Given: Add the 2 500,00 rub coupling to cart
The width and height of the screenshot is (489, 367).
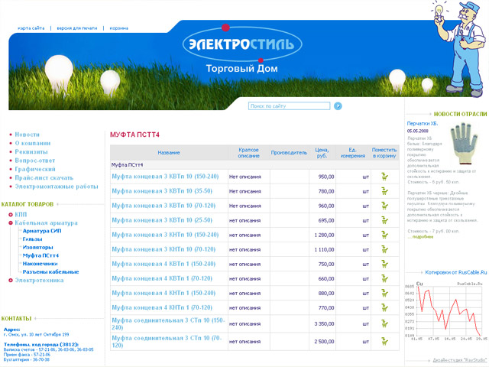Looking at the screenshot, I should point(384,341).
